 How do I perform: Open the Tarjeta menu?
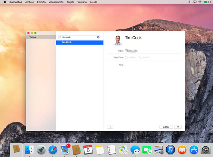(x=71, y=2)
